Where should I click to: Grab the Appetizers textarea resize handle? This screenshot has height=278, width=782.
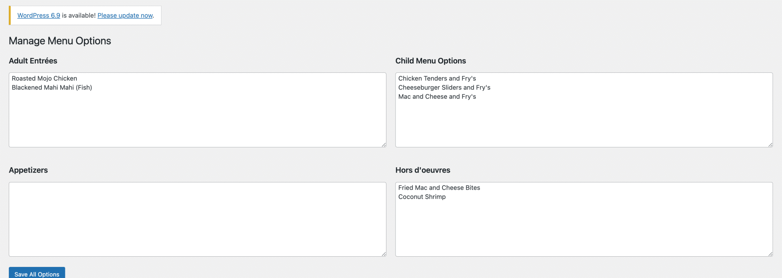pos(384,254)
